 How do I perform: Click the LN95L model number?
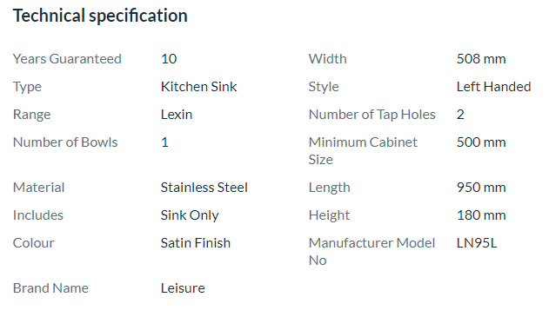click(x=477, y=243)
